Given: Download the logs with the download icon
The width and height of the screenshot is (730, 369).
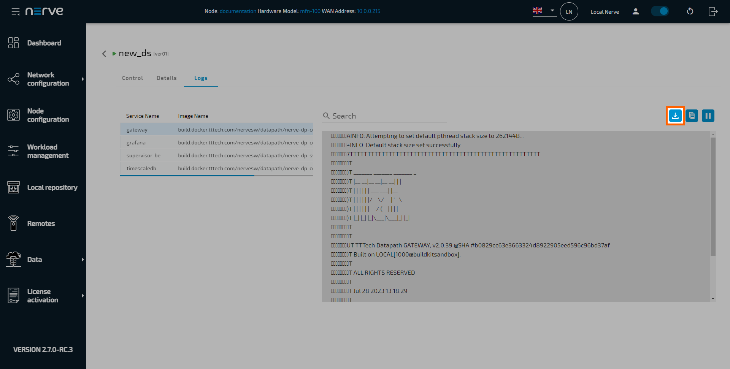Looking at the screenshot, I should click(675, 116).
